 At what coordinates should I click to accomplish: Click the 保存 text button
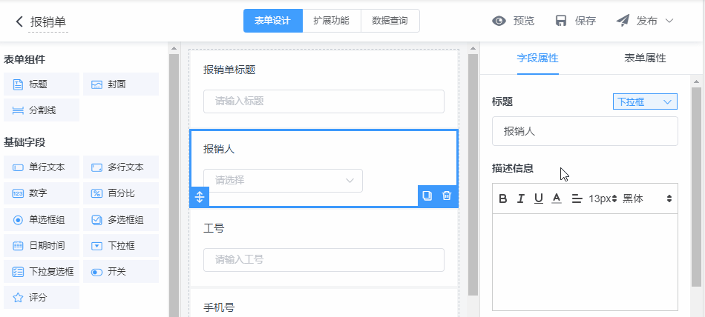[x=586, y=21]
